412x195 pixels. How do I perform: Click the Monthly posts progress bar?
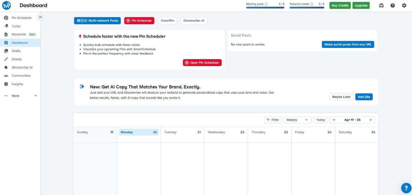point(265,8)
